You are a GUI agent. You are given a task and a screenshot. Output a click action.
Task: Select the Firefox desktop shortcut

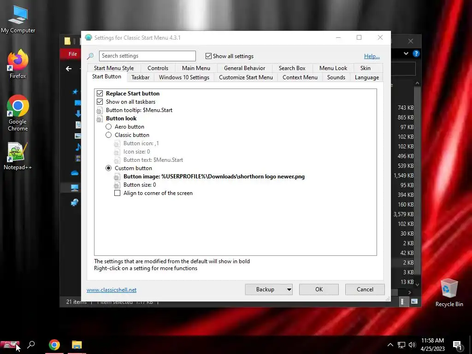tap(18, 64)
